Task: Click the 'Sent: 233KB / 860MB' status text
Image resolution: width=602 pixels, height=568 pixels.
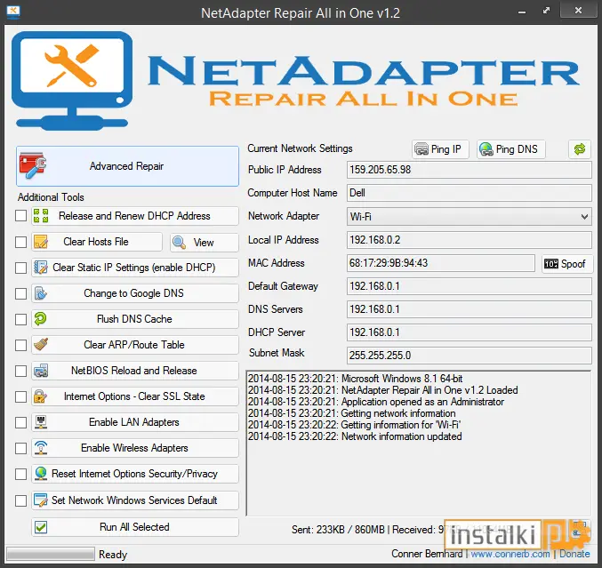Action: [x=338, y=530]
